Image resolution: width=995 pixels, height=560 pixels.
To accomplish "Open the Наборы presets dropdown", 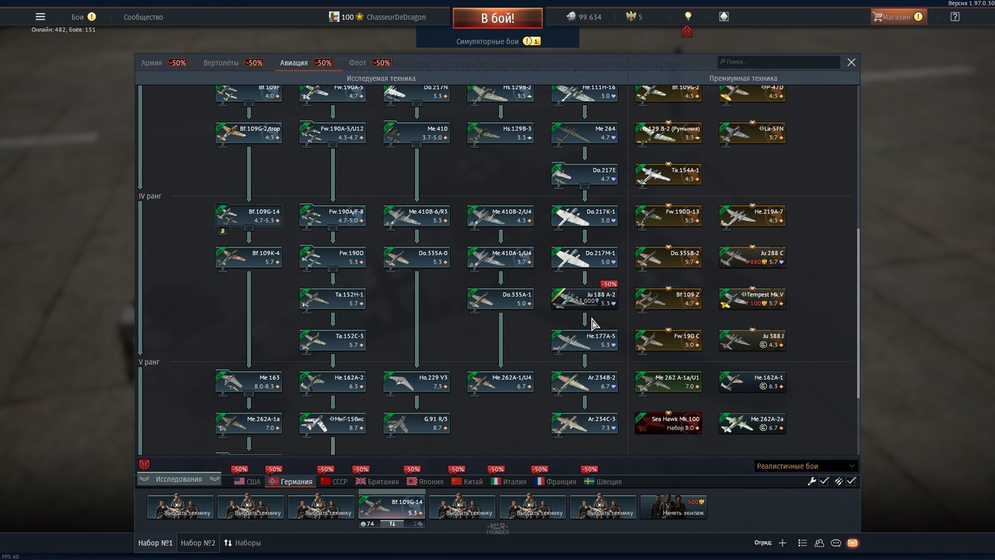I will [x=243, y=543].
